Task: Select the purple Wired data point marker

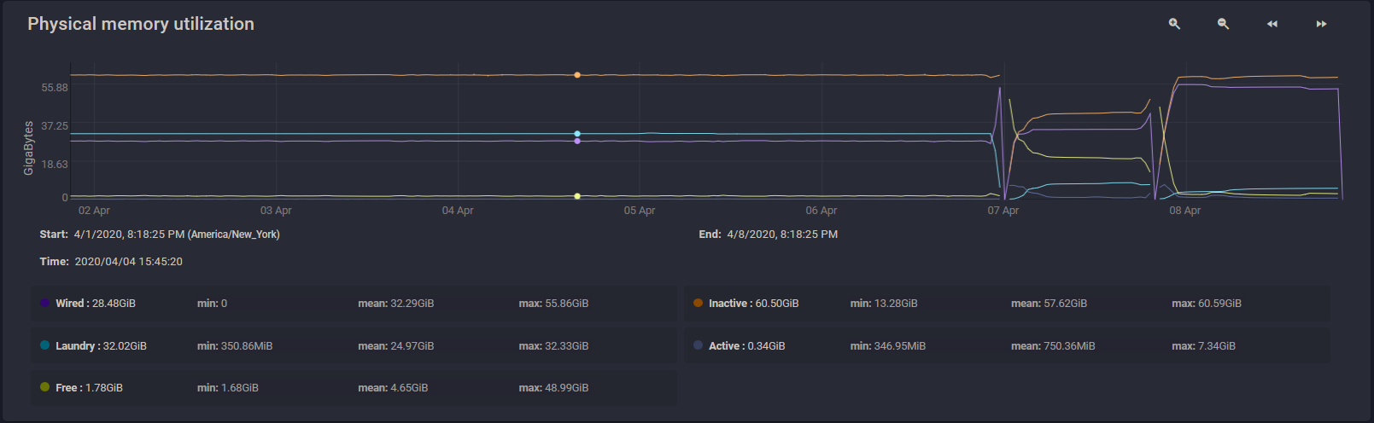Action: 577,141
